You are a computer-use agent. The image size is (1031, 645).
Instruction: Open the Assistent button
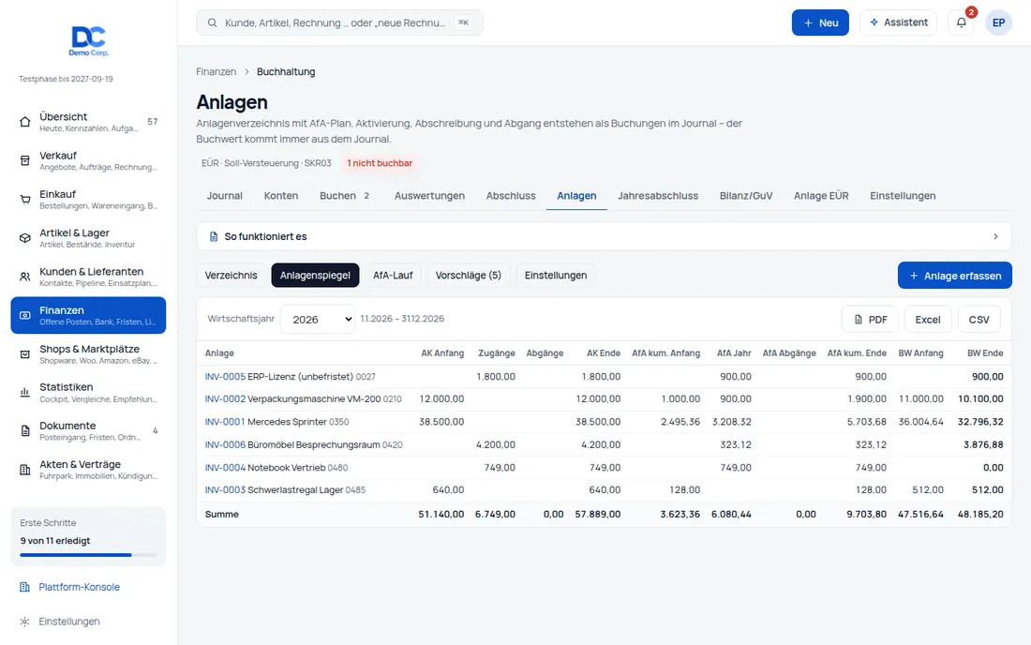[898, 22]
